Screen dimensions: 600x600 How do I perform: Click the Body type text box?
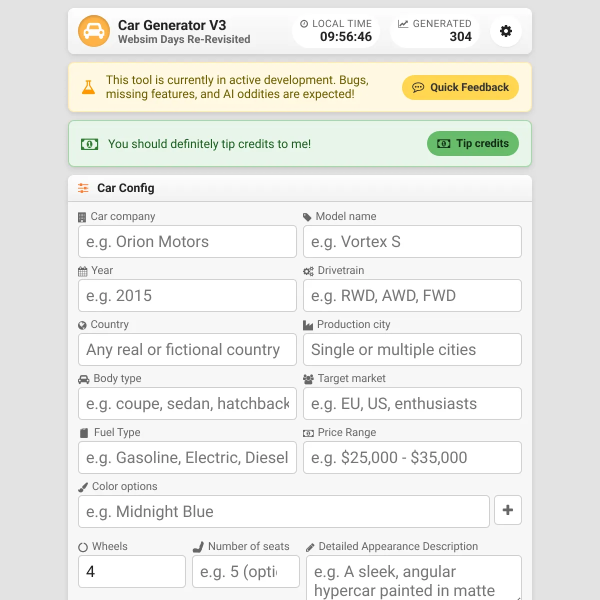coord(187,403)
